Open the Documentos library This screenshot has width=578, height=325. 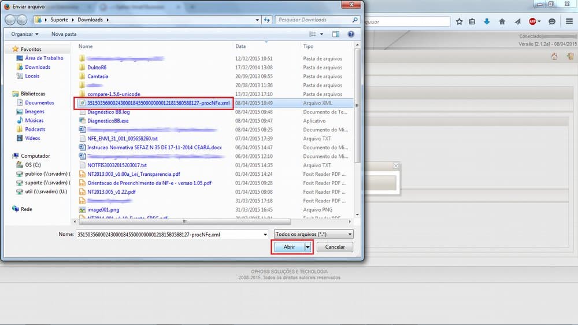[39, 102]
